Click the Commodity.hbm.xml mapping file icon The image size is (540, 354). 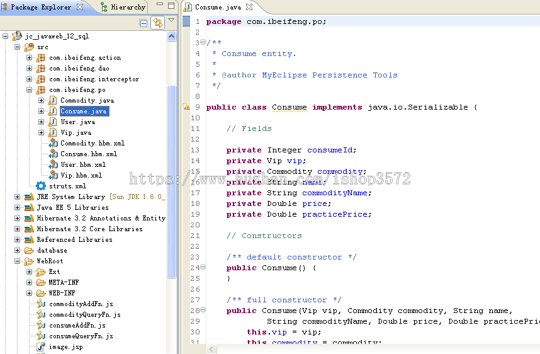[x=53, y=143]
